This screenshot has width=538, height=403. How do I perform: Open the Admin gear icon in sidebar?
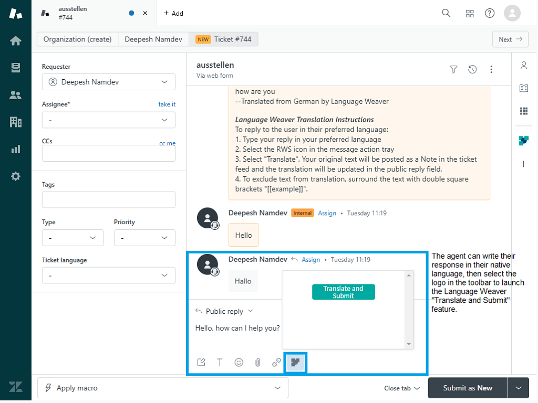coord(15,176)
